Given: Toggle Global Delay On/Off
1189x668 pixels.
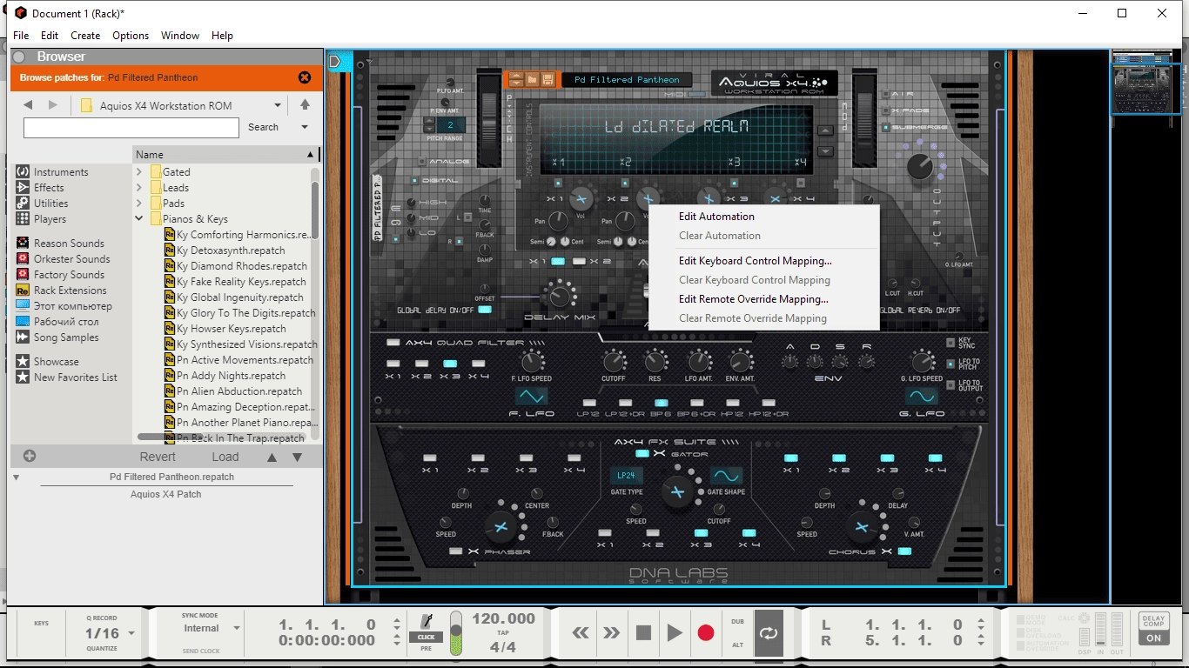Looking at the screenshot, I should click(485, 310).
